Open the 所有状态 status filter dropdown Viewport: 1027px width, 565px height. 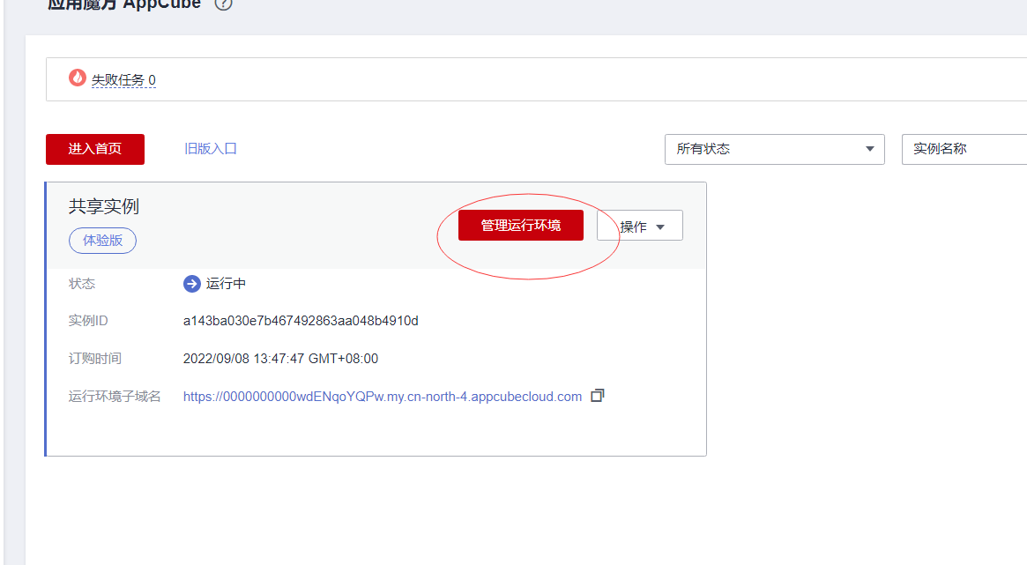[x=775, y=149]
